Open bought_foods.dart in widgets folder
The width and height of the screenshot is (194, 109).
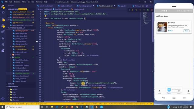pyautogui.click(x=22, y=60)
